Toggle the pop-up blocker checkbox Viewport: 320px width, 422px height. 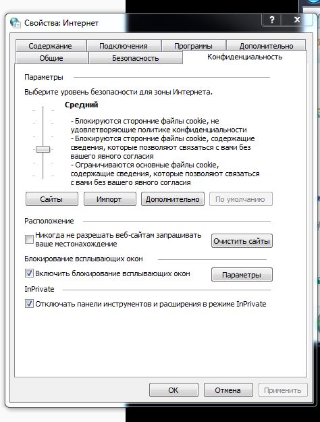point(29,273)
